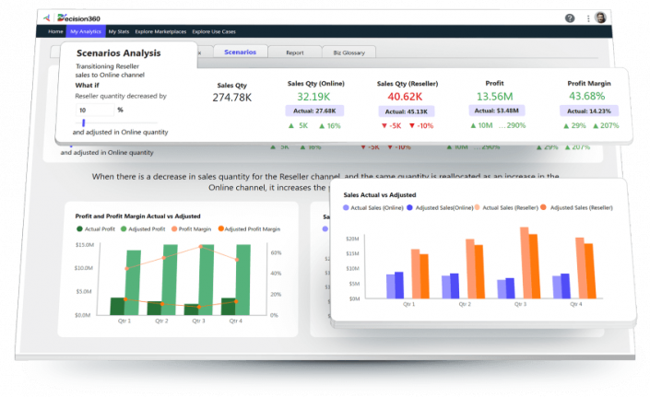This screenshot has height=397, width=650.
Task: Go to Home in the navigation bar
Action: pos(55,31)
